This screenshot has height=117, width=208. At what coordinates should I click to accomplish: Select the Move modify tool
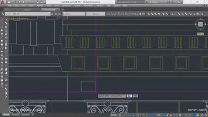6,38
